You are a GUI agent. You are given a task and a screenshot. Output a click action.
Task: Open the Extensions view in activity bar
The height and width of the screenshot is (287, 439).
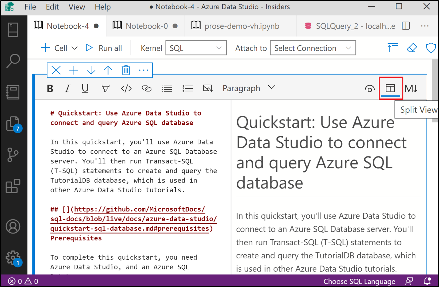point(13,186)
